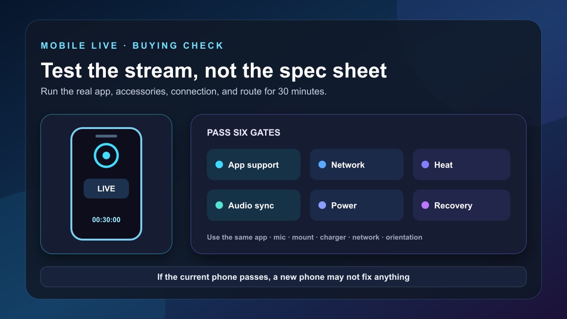Image resolution: width=567 pixels, height=319 pixels.
Task: Click the bottom banner about current phone passing
Action: point(283,277)
